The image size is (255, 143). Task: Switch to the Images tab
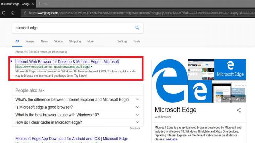30,41
